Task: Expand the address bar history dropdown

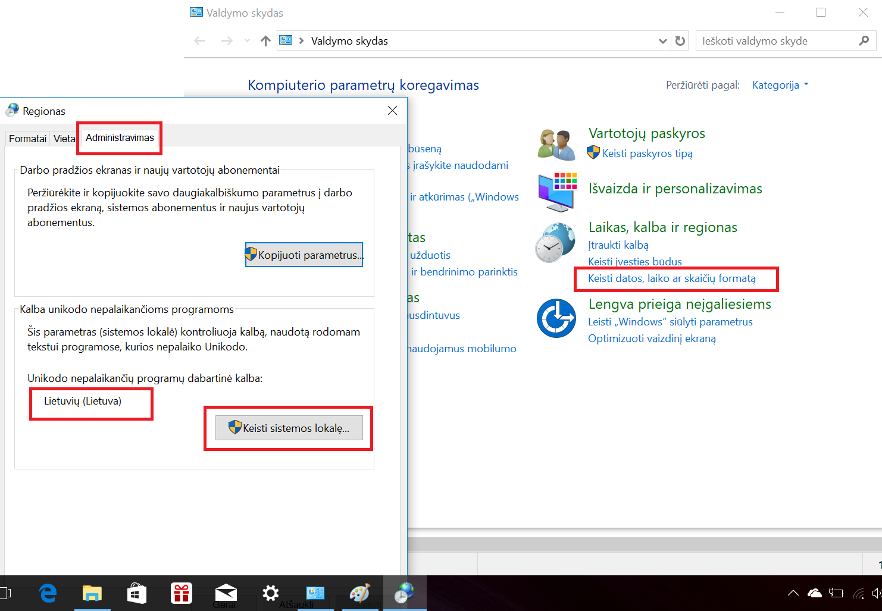Action: coord(662,41)
